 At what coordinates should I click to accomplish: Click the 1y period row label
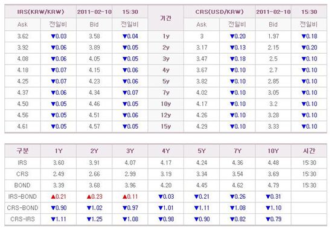(x=166, y=36)
